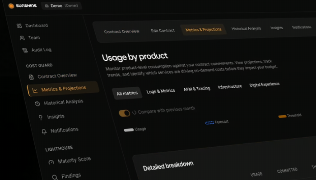316x180 pixels.
Task: Select Metrics & Projections in the sidebar
Action: (x=63, y=89)
